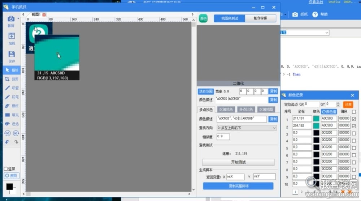Copy the binarization 颜色描述 text
This screenshot has width=361, height=201.
coord(273,99)
